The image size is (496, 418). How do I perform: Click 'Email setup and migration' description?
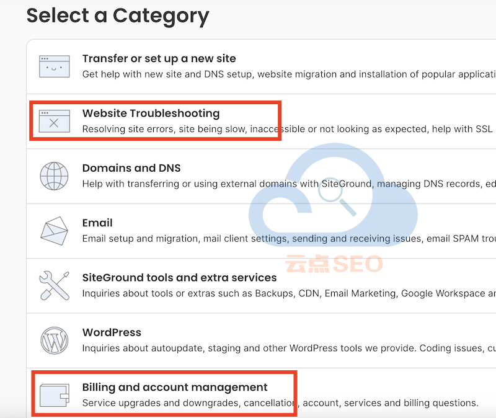point(289,239)
